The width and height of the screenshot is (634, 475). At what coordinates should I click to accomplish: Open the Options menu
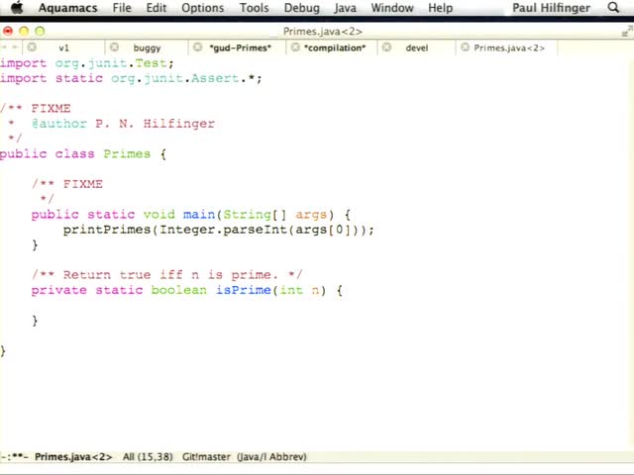pos(202,8)
